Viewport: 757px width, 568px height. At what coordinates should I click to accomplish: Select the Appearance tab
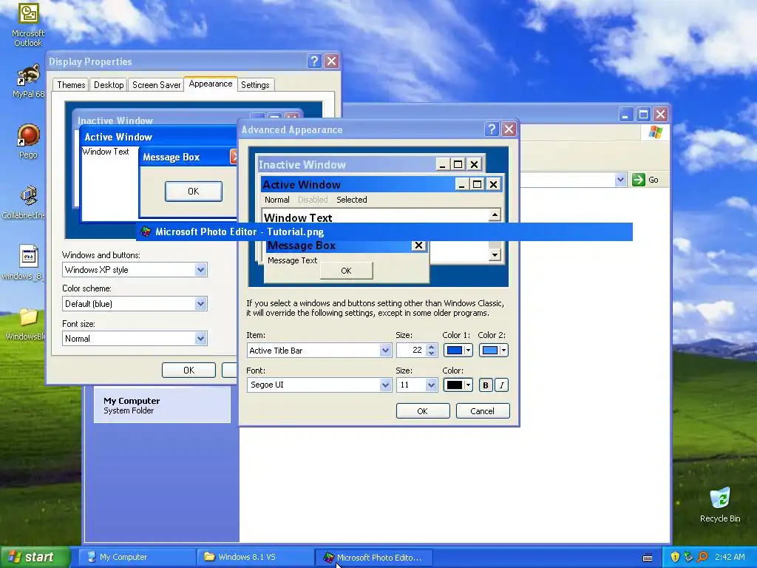211,84
